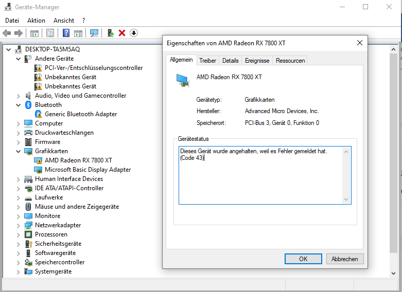
Task: Click the scan for hardware changes icon
Action: [x=94, y=33]
